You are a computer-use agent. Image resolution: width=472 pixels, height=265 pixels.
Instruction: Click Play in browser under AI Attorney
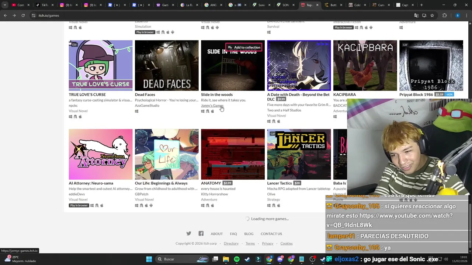pyautogui.click(x=79, y=205)
